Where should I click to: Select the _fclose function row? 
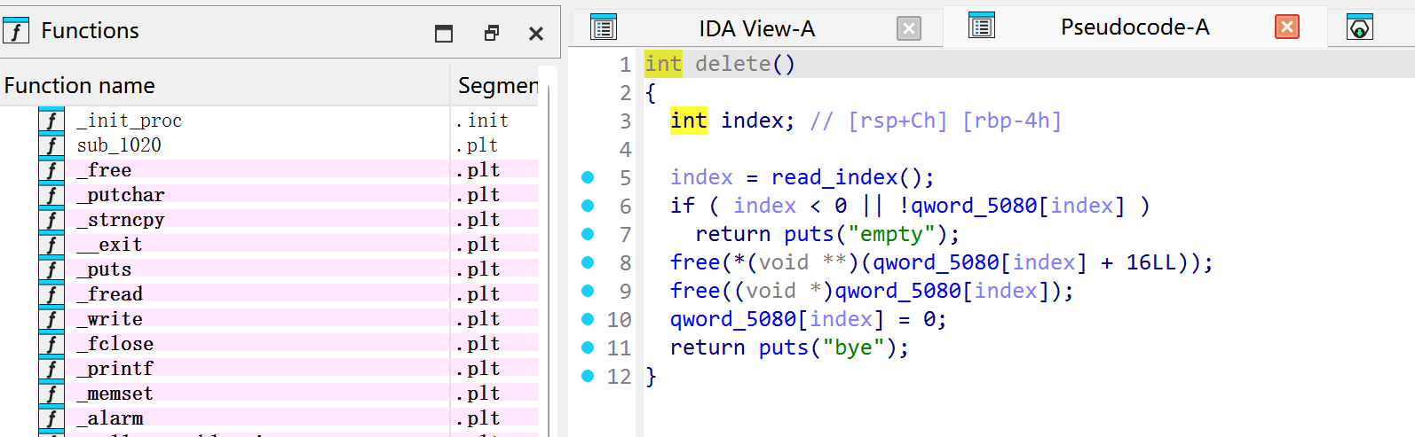[x=269, y=344]
